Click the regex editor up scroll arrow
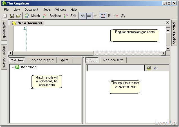This screenshot has height=127, width=179. tap(168, 30)
